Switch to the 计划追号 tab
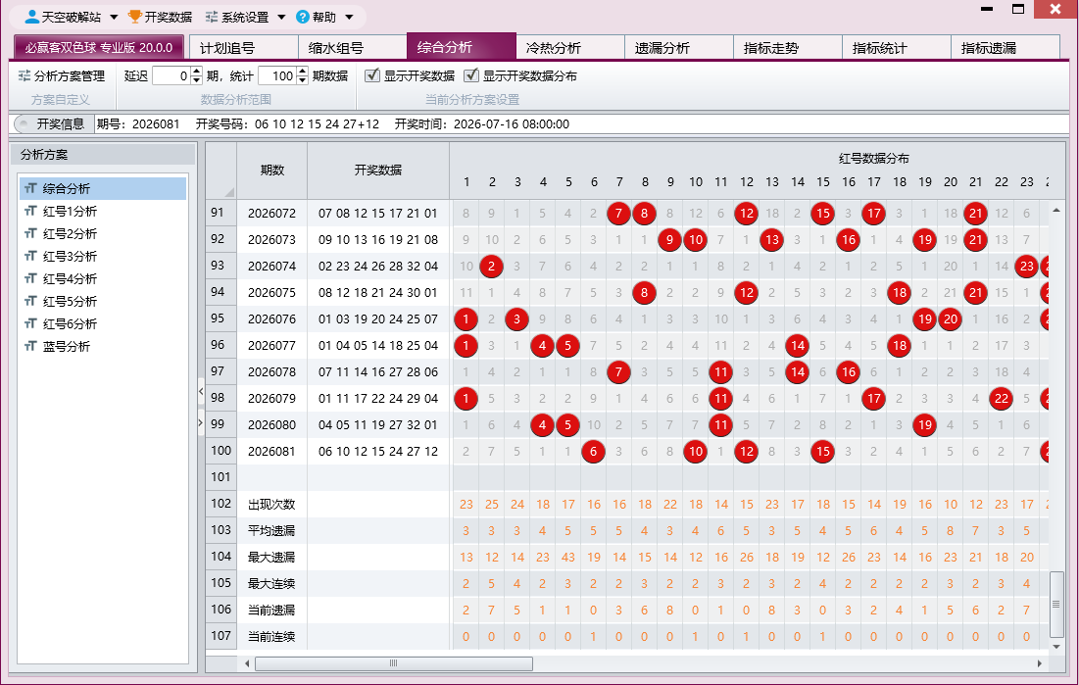 (x=244, y=47)
